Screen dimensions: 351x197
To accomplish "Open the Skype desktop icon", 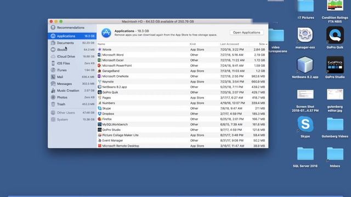I will [305, 124].
